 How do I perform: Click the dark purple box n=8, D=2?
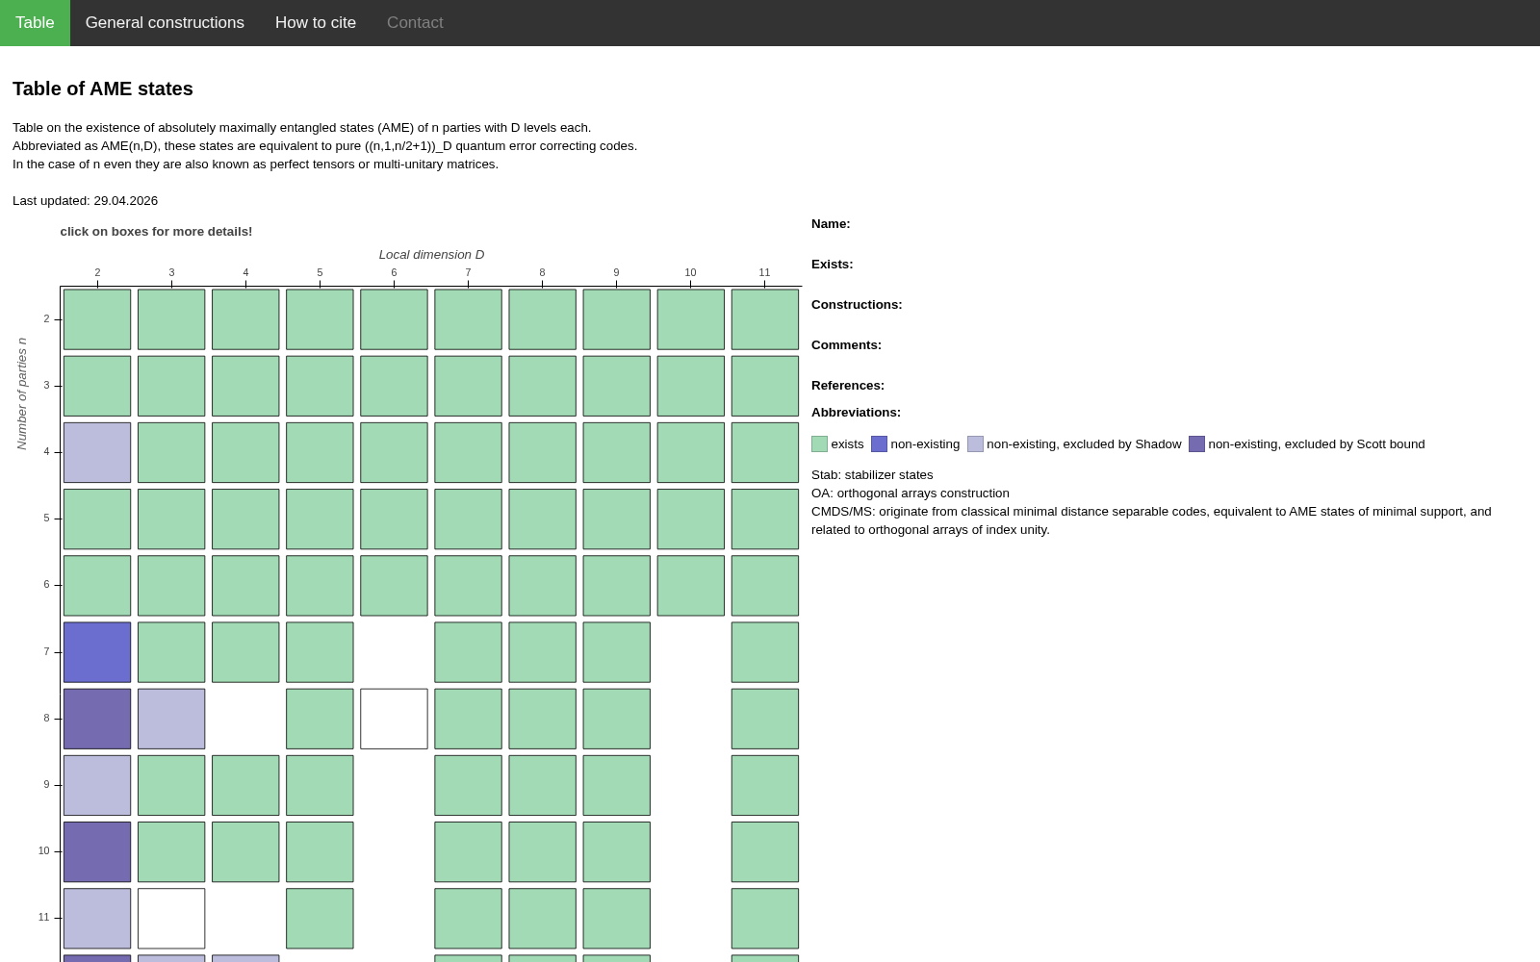pyautogui.click(x=97, y=719)
